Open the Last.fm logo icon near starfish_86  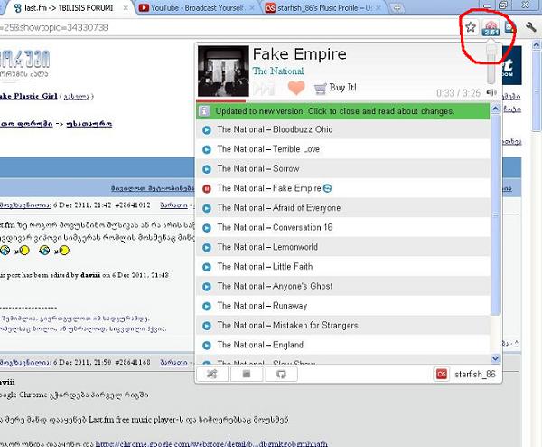[442, 374]
